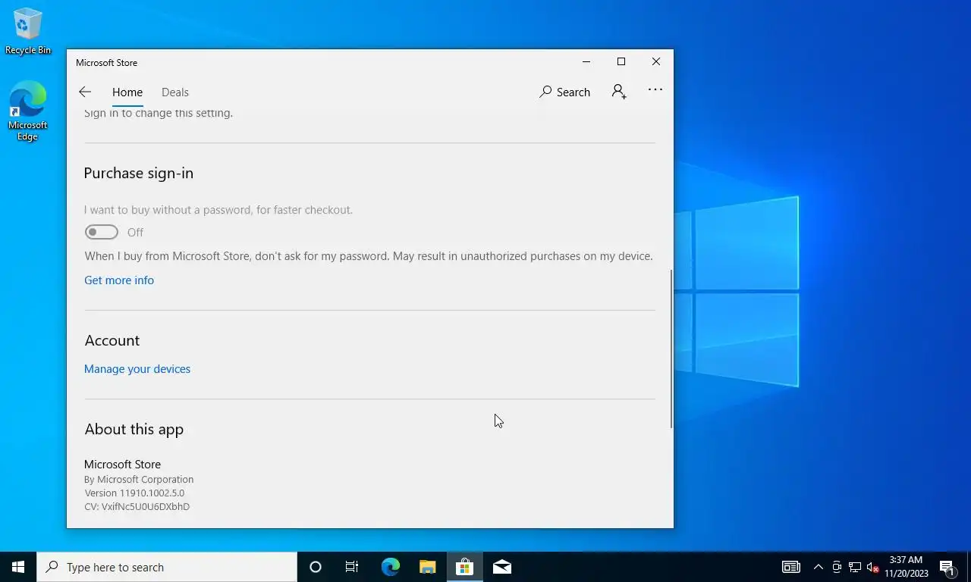Toggle the purchase sign-in switch

(x=102, y=232)
